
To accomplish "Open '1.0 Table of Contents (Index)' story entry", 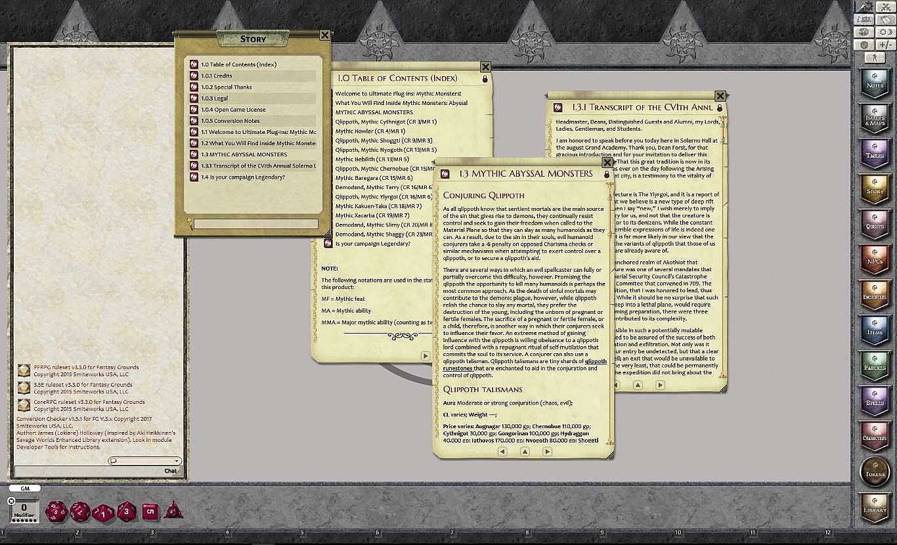I will [x=253, y=64].
